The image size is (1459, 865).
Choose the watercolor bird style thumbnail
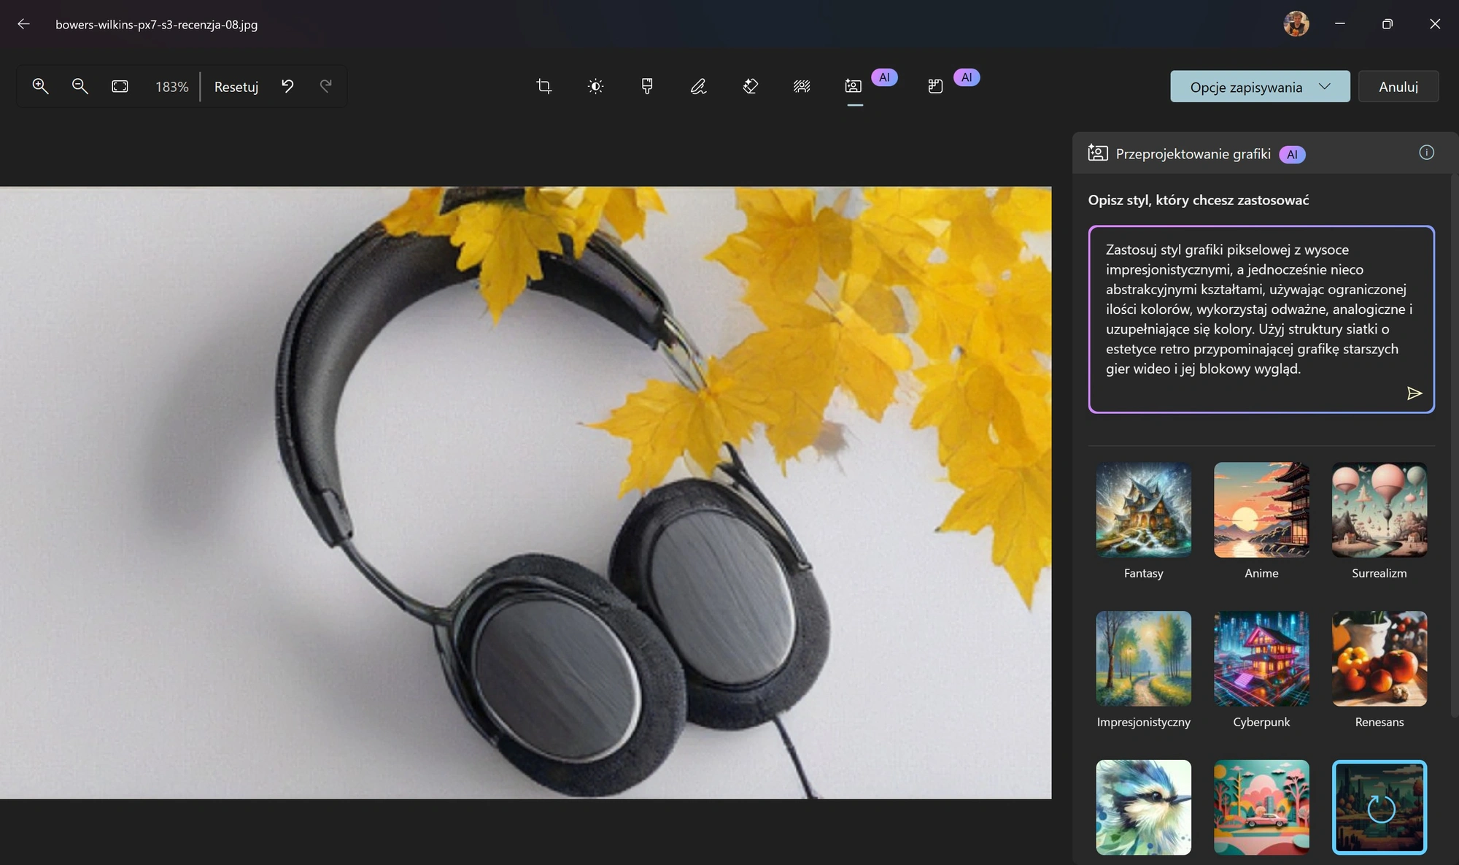pyautogui.click(x=1143, y=807)
